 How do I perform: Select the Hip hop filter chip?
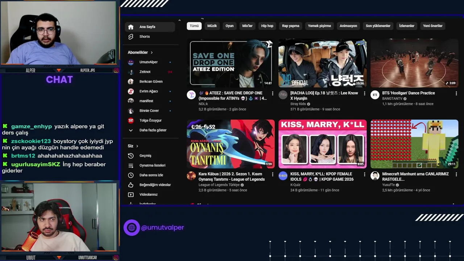267,26
